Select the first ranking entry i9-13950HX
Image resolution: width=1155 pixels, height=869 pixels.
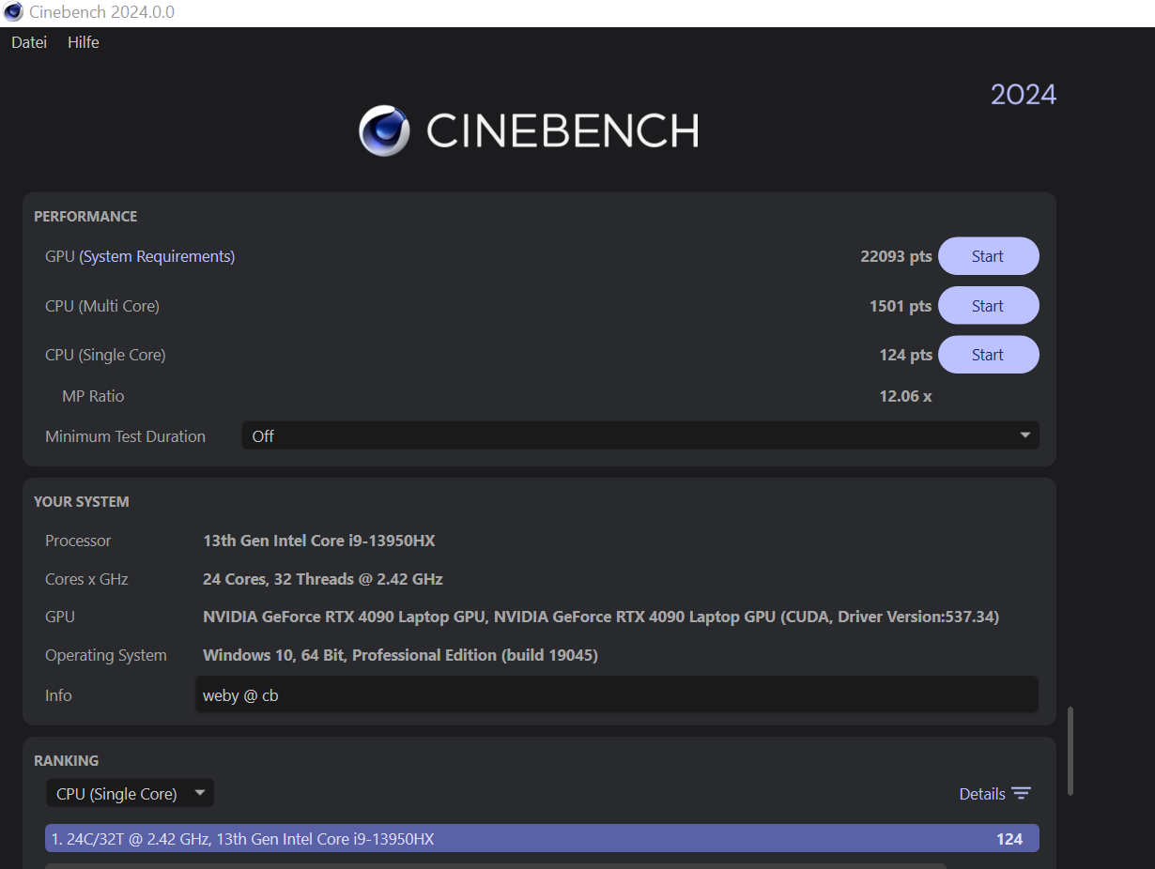tap(542, 838)
